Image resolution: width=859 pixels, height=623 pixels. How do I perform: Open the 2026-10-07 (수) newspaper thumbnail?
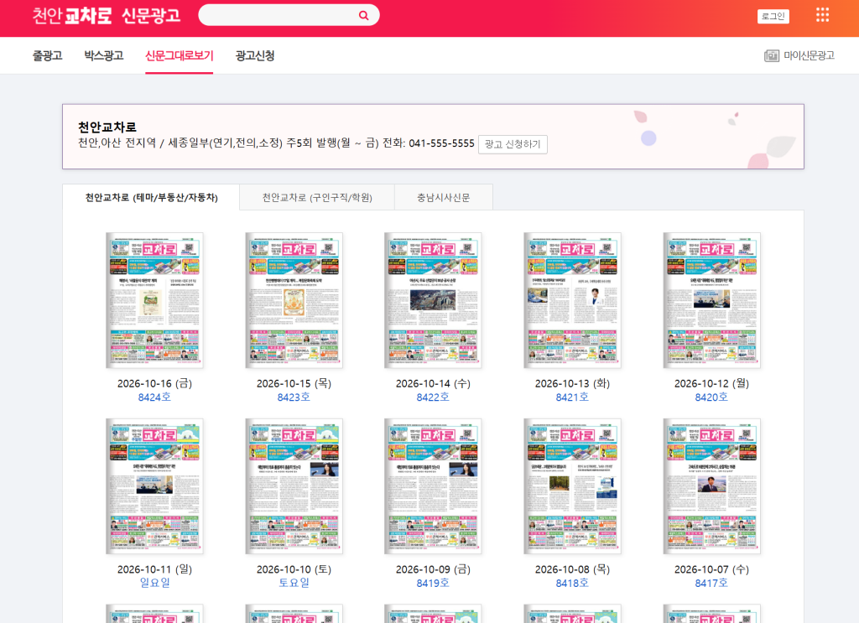point(711,486)
